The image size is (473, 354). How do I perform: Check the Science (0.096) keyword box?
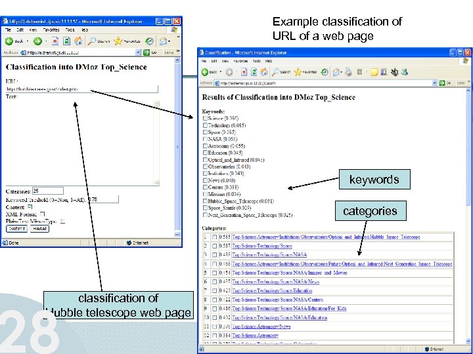(x=205, y=118)
